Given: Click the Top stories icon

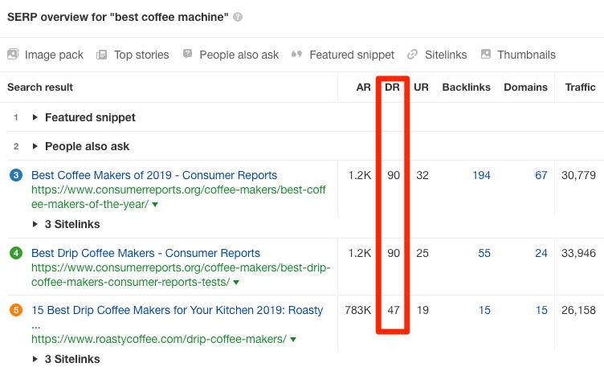Looking at the screenshot, I should pyautogui.click(x=102, y=55).
